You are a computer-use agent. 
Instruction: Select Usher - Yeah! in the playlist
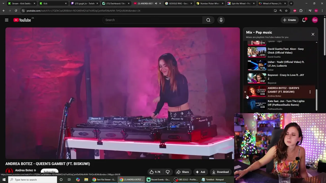pyautogui.click(x=280, y=66)
